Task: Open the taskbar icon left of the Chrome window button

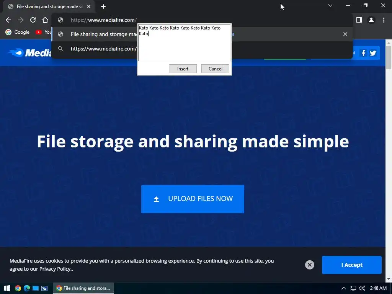Action: point(44,288)
